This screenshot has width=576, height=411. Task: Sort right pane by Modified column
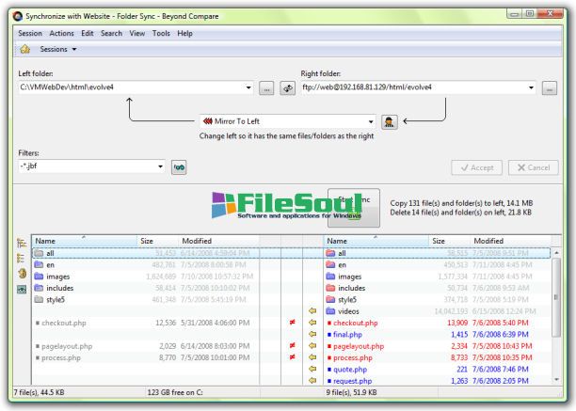tap(511, 241)
